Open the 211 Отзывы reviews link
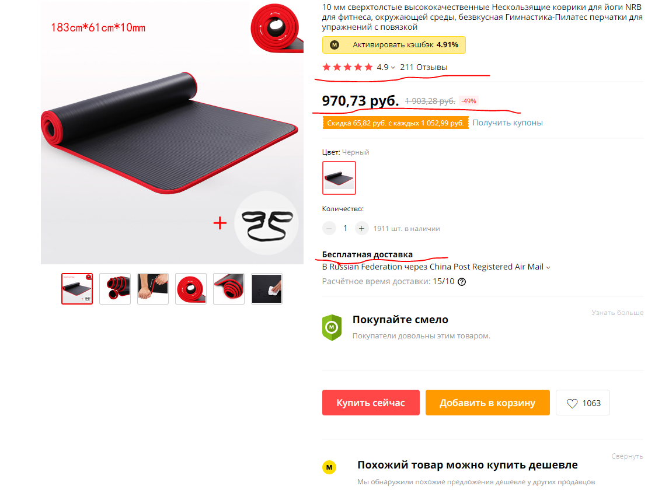The height and width of the screenshot is (500, 648). click(424, 67)
